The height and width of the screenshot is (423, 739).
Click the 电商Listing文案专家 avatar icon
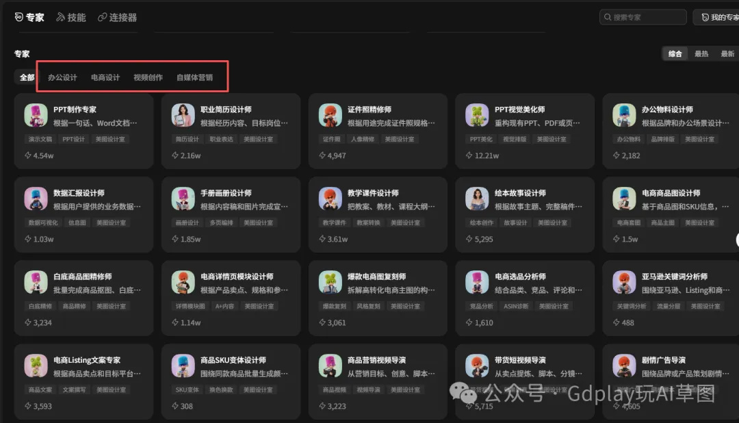(36, 366)
